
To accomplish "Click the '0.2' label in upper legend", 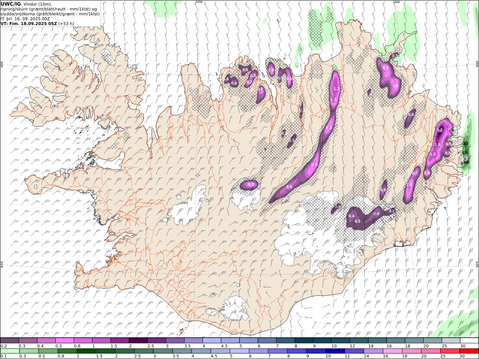I will coord(3,346).
